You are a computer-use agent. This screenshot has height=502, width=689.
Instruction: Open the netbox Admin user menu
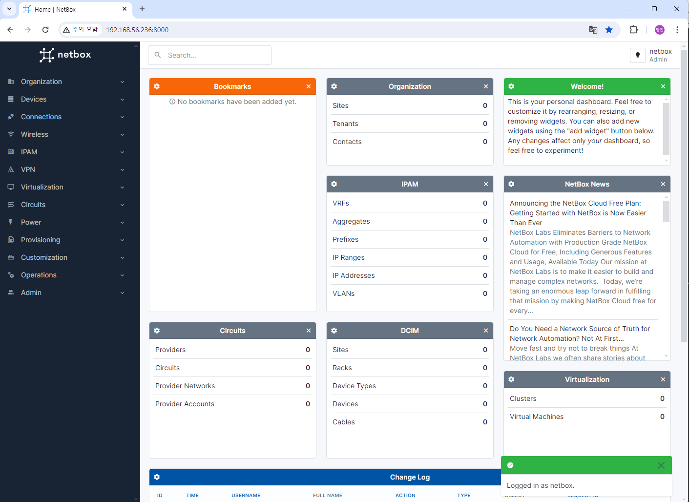click(x=660, y=55)
